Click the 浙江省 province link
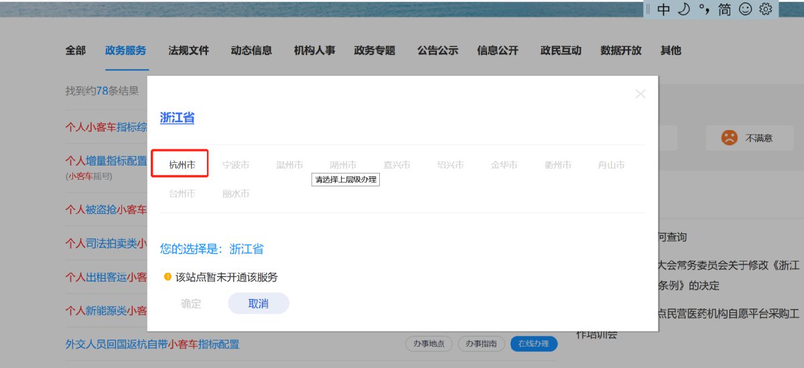Viewport: 804px width, 368px height. (177, 118)
